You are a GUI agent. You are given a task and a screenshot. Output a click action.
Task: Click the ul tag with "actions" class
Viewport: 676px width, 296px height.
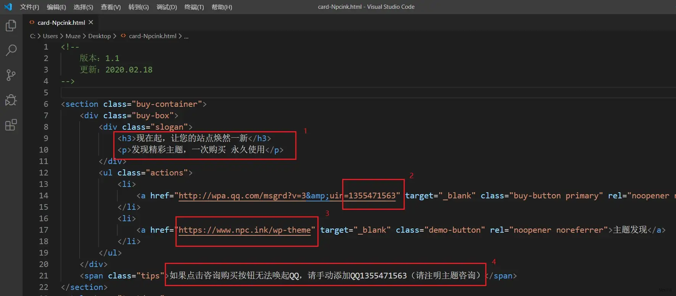point(145,173)
